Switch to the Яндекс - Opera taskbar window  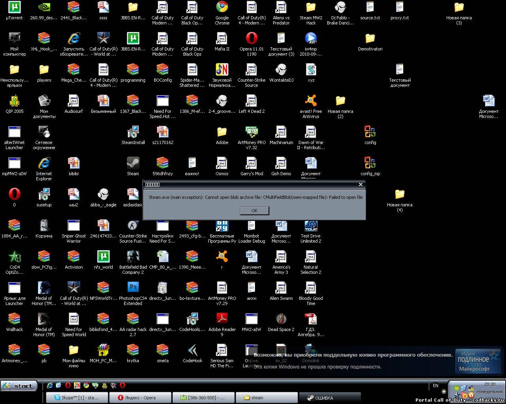pyautogui.click(x=140, y=398)
